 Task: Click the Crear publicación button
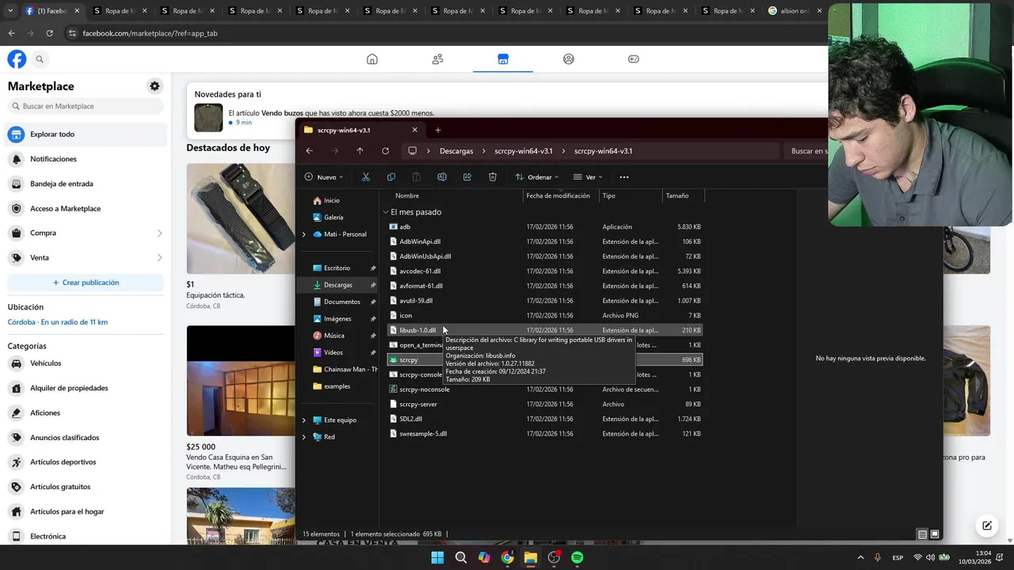(86, 283)
